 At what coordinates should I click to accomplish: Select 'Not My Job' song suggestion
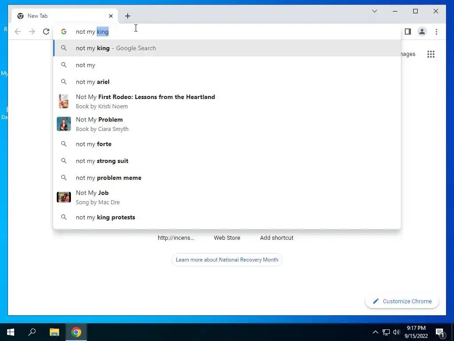[x=227, y=198]
